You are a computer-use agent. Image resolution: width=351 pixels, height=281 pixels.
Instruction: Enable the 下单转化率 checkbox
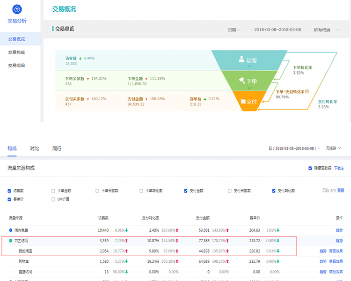(x=141, y=191)
